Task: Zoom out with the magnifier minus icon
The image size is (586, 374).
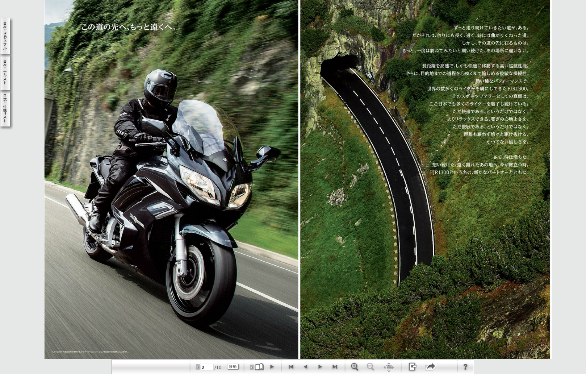Action: point(370,367)
